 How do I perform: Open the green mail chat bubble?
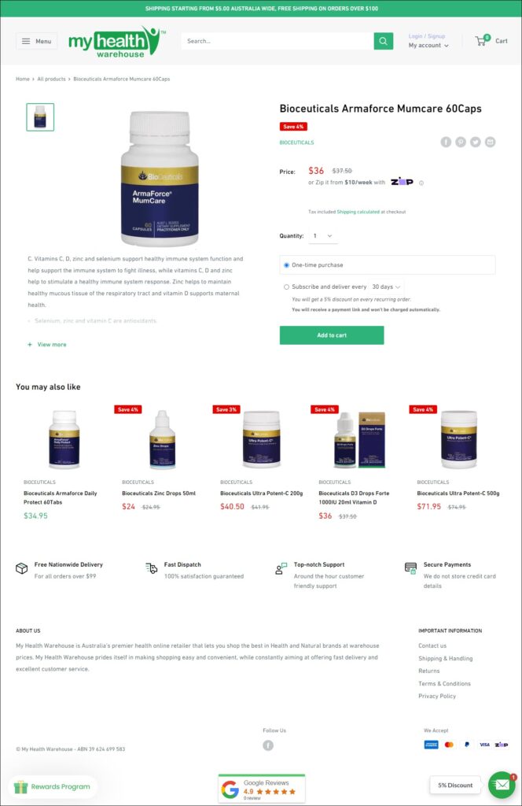pyautogui.click(x=502, y=785)
